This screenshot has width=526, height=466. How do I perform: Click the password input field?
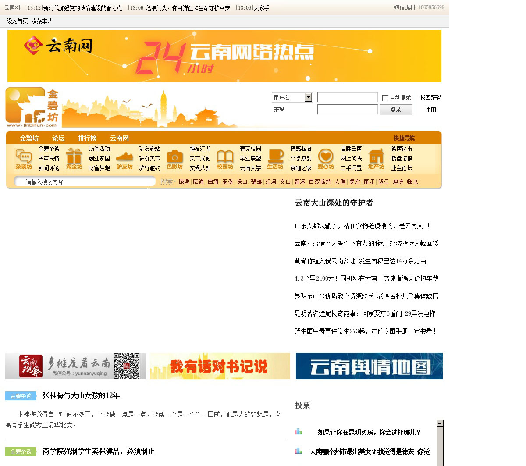pos(348,110)
